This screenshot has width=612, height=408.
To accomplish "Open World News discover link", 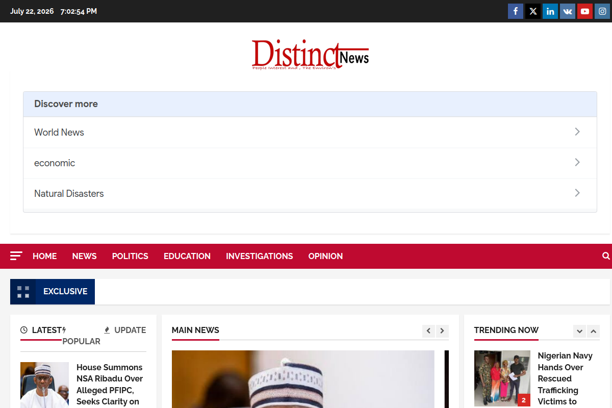I will [310, 132].
